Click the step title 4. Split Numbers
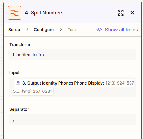Image resolution: width=143 pixels, height=139 pixels. pyautogui.click(x=44, y=13)
